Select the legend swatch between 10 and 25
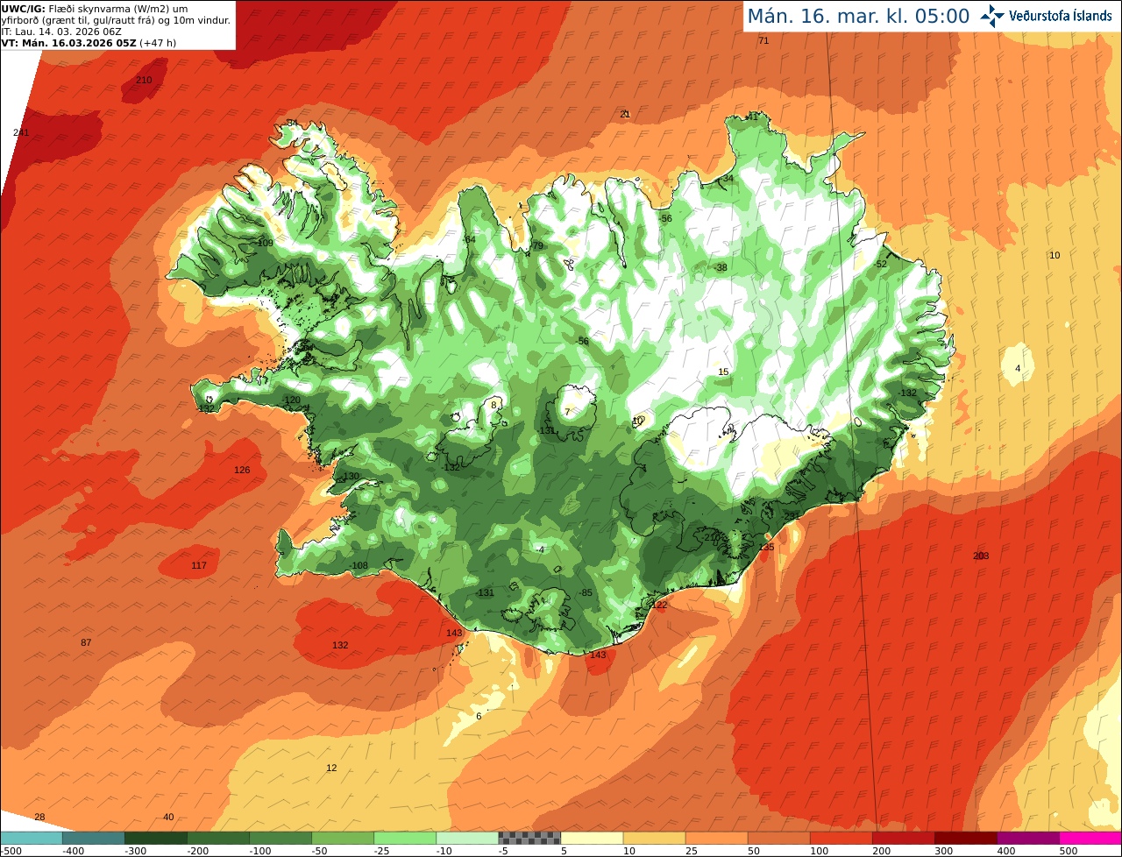The height and width of the screenshot is (857, 1122). point(653,838)
